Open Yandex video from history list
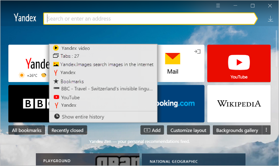Viewport: 279px width, 166px height. click(x=103, y=48)
